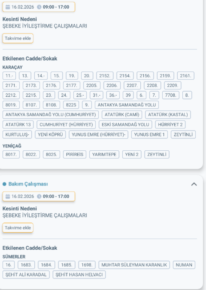This screenshot has width=206, height=290.
Task: Click the clock icon in the Karaçay outage card
Action: click(x=39, y=7)
